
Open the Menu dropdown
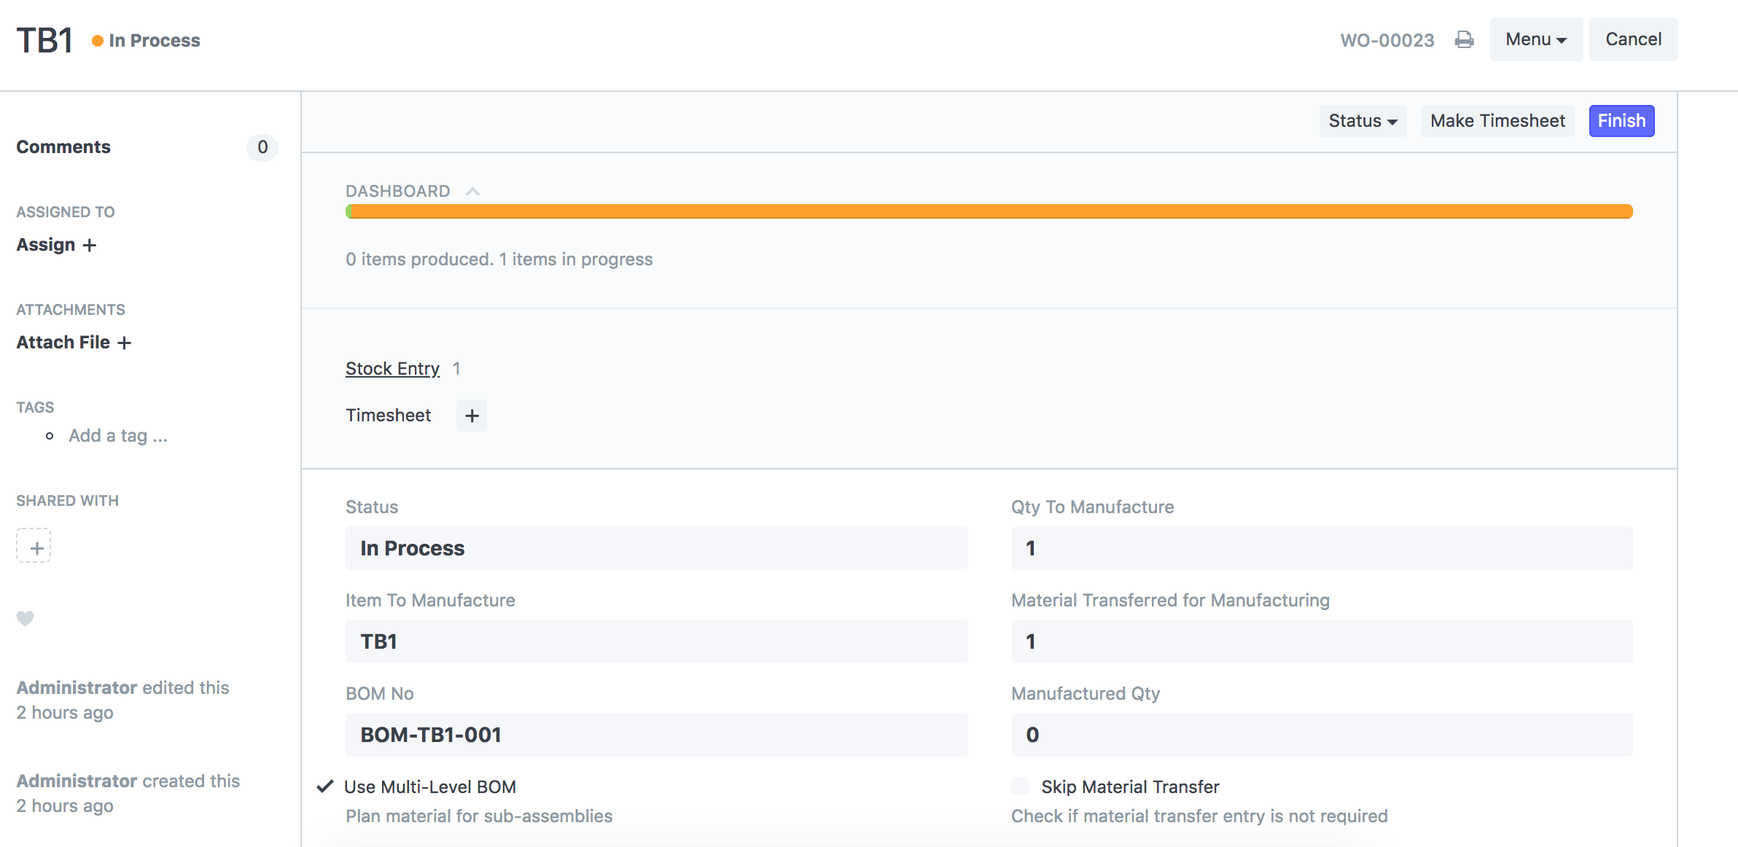coord(1535,40)
